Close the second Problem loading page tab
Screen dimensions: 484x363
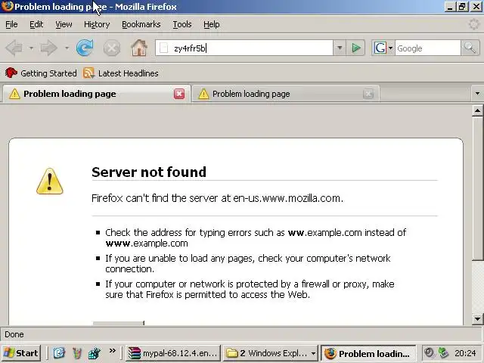[368, 94]
